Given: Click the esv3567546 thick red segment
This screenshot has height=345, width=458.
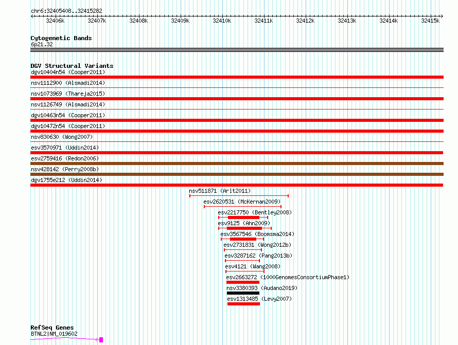Looking at the screenshot, I should click(x=243, y=239).
